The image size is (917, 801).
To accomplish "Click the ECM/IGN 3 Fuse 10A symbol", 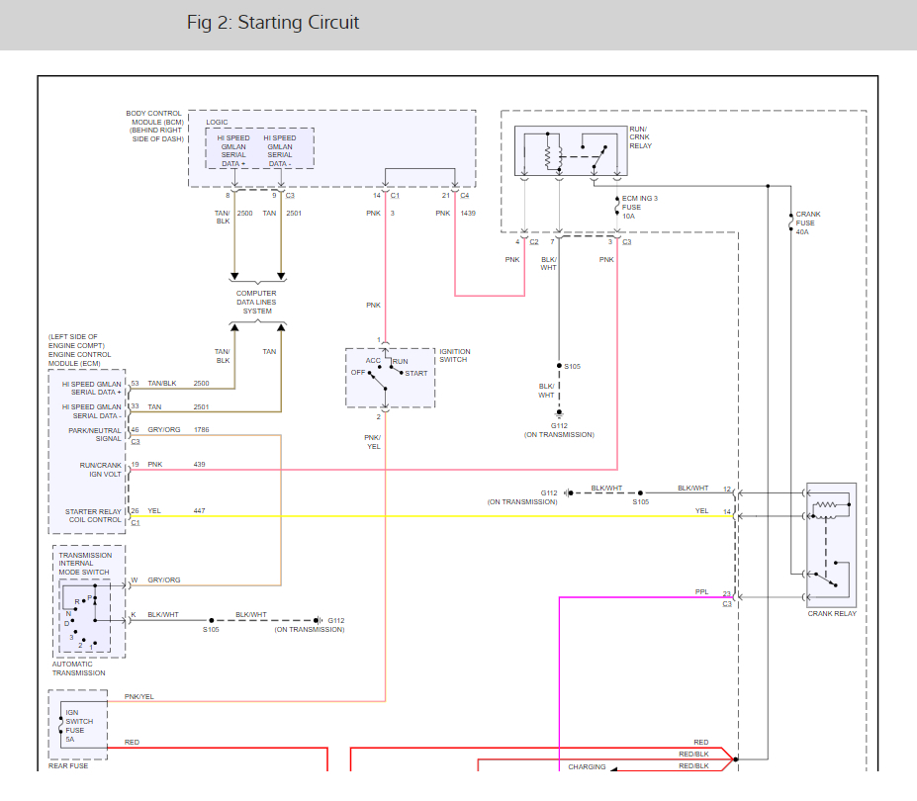I will click(x=617, y=206).
